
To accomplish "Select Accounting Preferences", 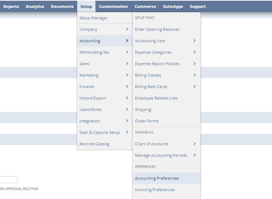I will click(x=167, y=178).
